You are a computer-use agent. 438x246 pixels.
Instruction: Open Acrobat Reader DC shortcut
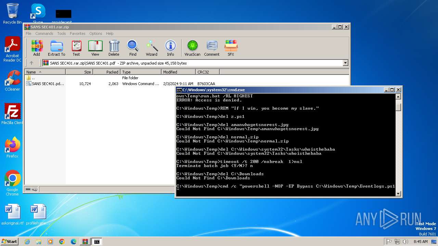[12, 50]
